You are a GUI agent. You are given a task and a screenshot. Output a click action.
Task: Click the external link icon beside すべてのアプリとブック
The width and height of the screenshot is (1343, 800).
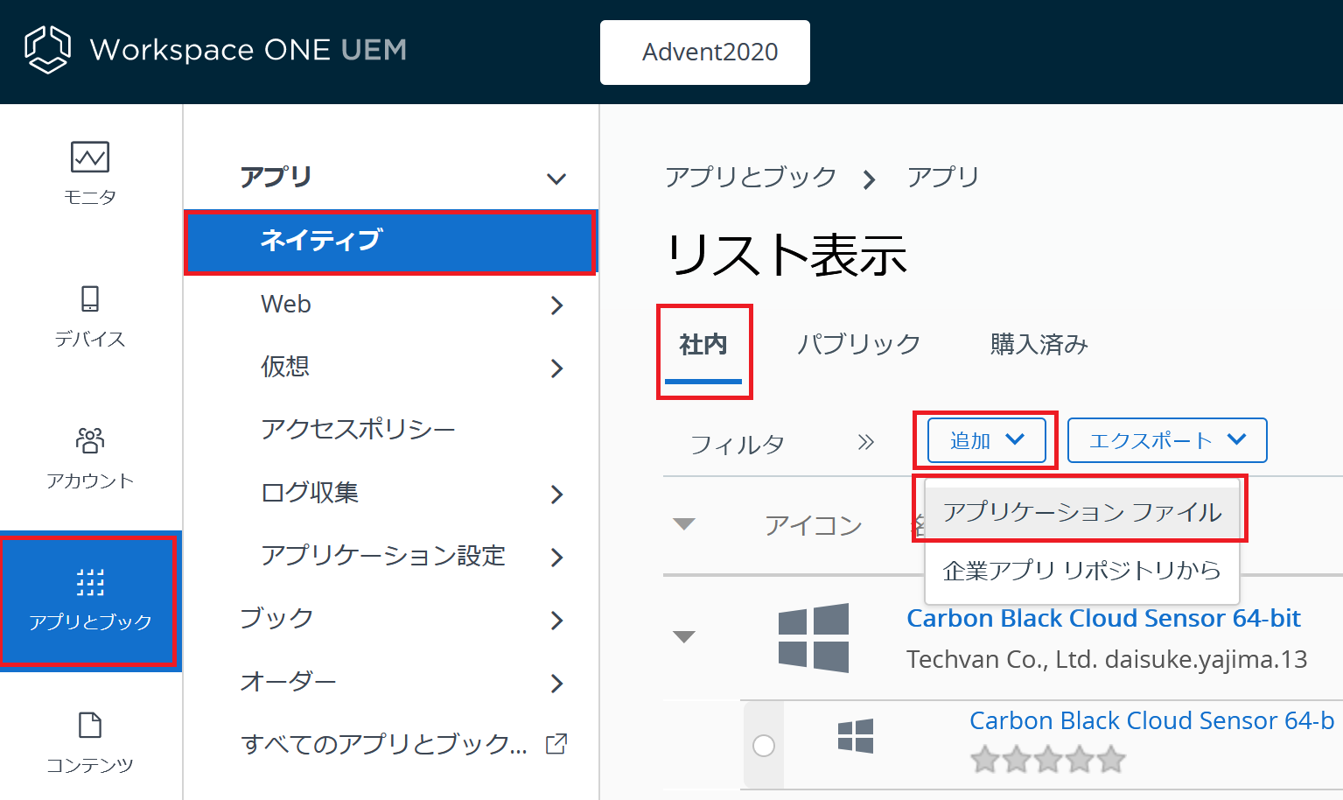[x=556, y=744]
